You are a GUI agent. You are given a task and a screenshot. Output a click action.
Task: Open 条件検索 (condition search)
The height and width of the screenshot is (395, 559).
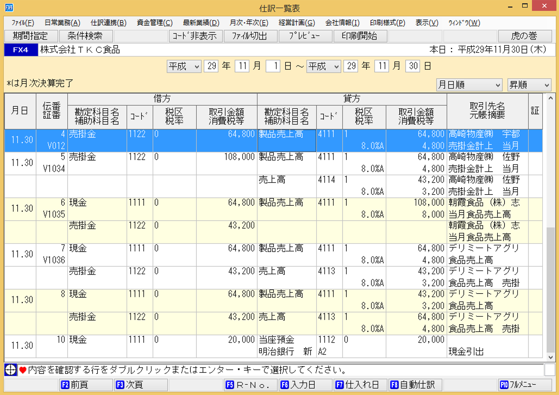click(x=86, y=36)
